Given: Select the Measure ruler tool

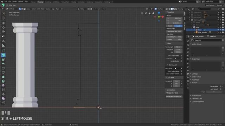Looking at the screenshot, I should point(3,45).
